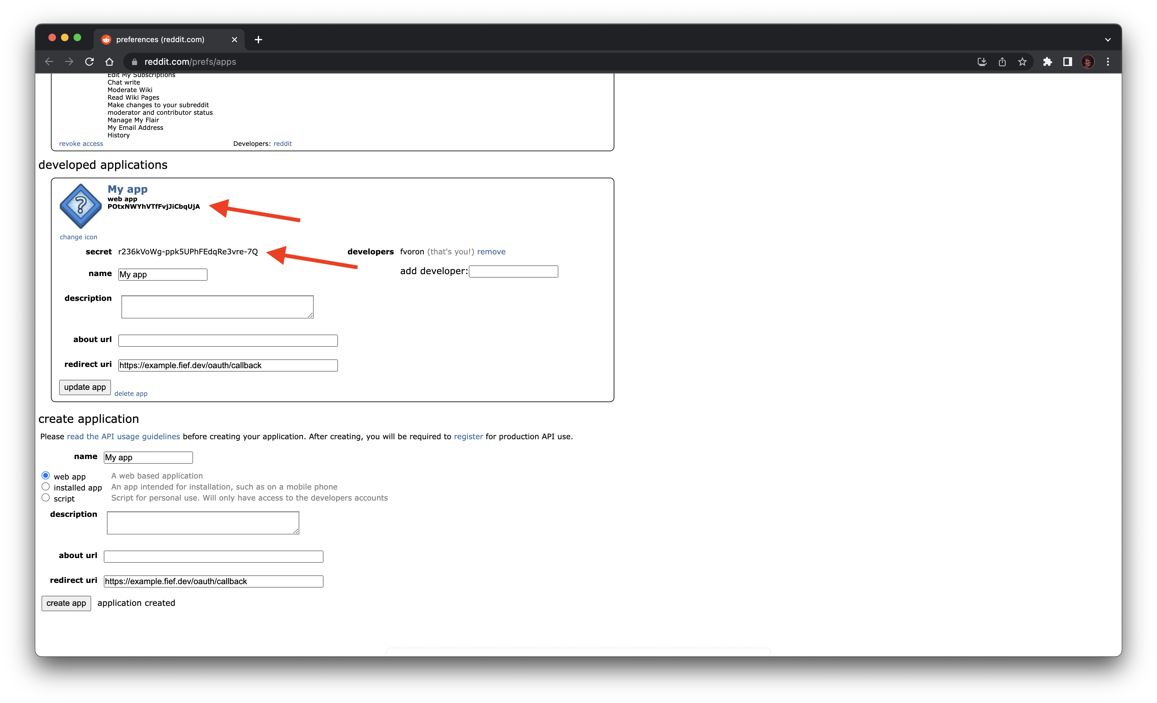The height and width of the screenshot is (703, 1157).
Task: Click the Reddit favicon on the browser tab
Action: (107, 39)
